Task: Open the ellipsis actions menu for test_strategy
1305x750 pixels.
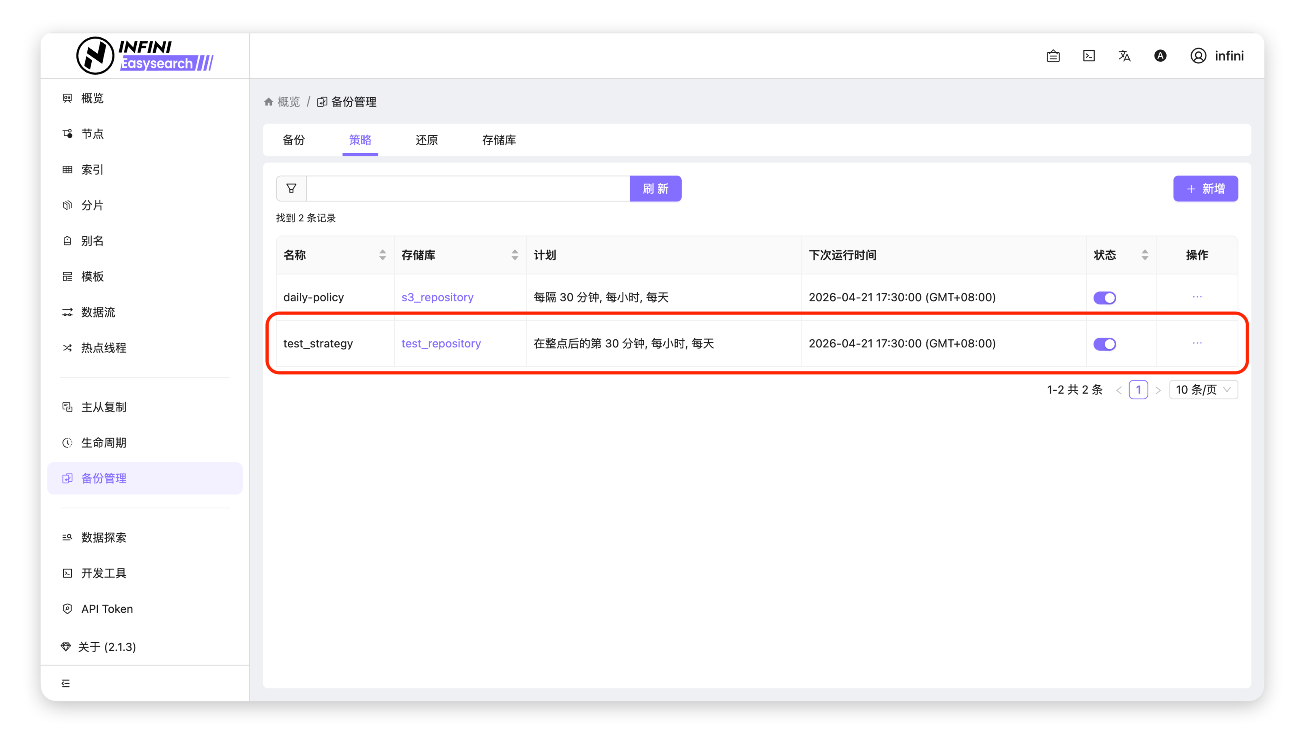Action: point(1197,343)
